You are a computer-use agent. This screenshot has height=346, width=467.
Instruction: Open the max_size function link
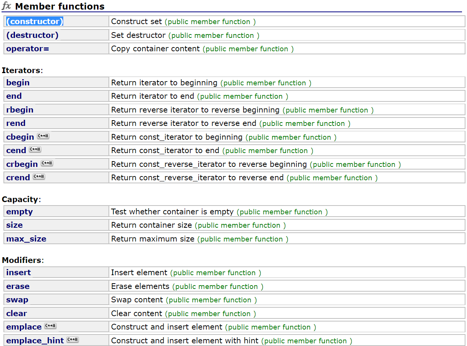coord(26,239)
